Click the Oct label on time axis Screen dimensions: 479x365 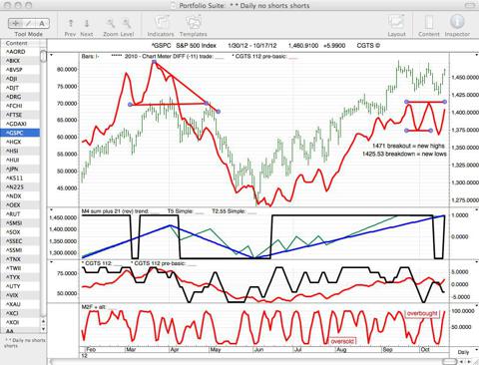[425, 350]
